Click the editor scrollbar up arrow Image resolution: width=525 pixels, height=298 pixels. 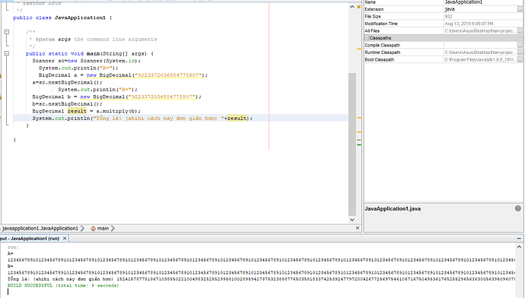click(x=352, y=7)
